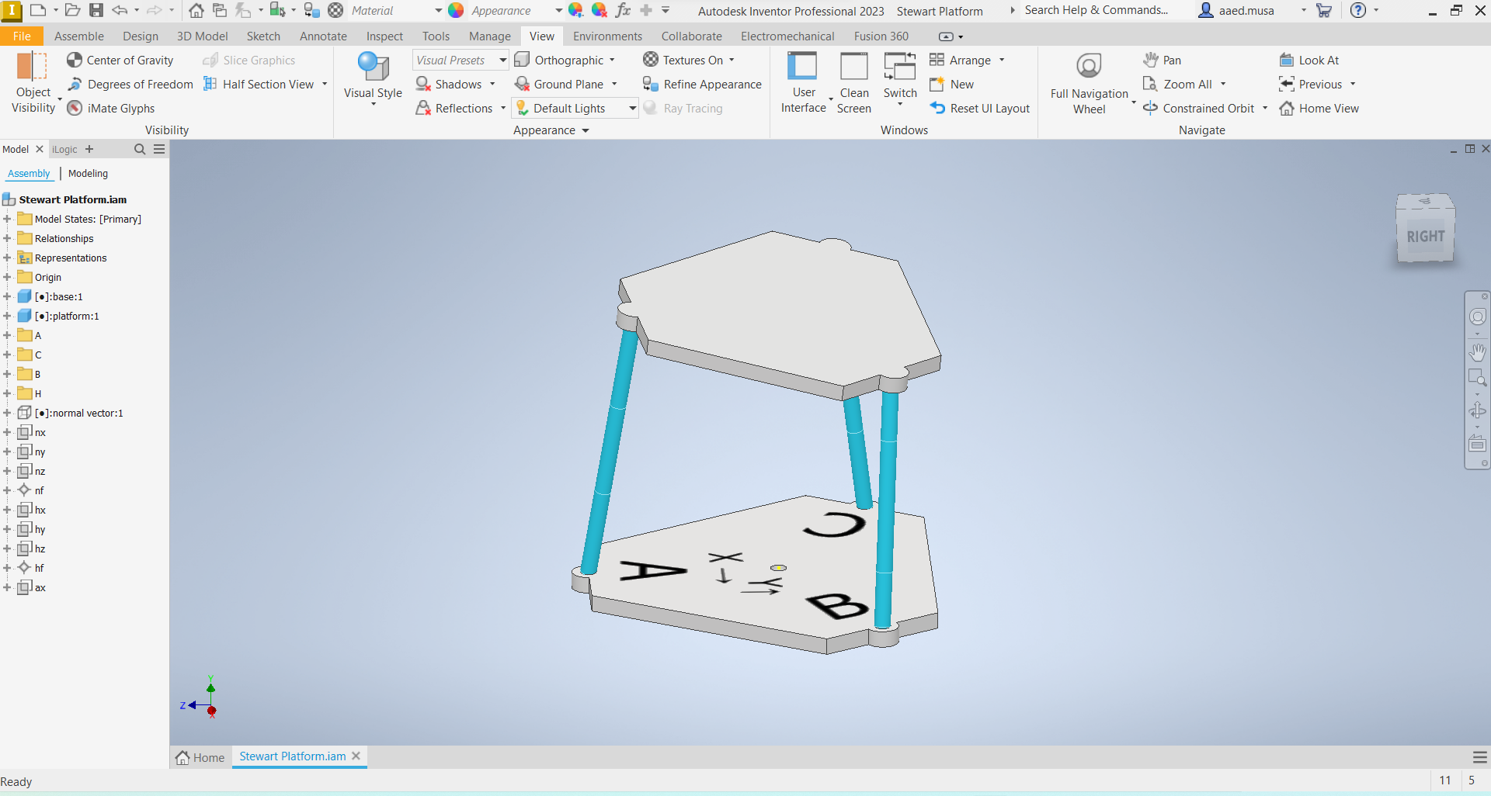Screen dimensions: 1491x796
Task: Click the Appearance color wheel swatch
Action: click(x=457, y=10)
